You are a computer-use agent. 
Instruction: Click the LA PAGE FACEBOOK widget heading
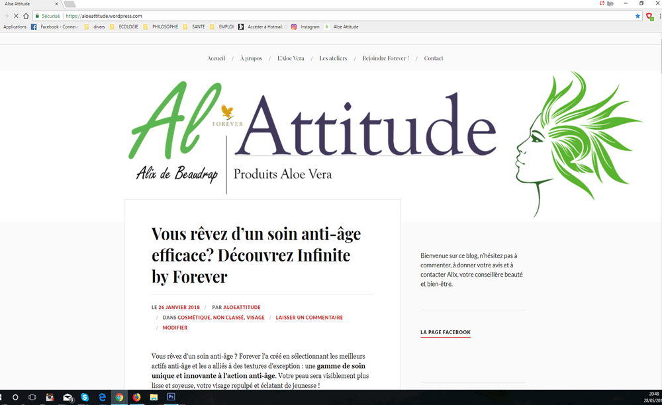(x=446, y=332)
